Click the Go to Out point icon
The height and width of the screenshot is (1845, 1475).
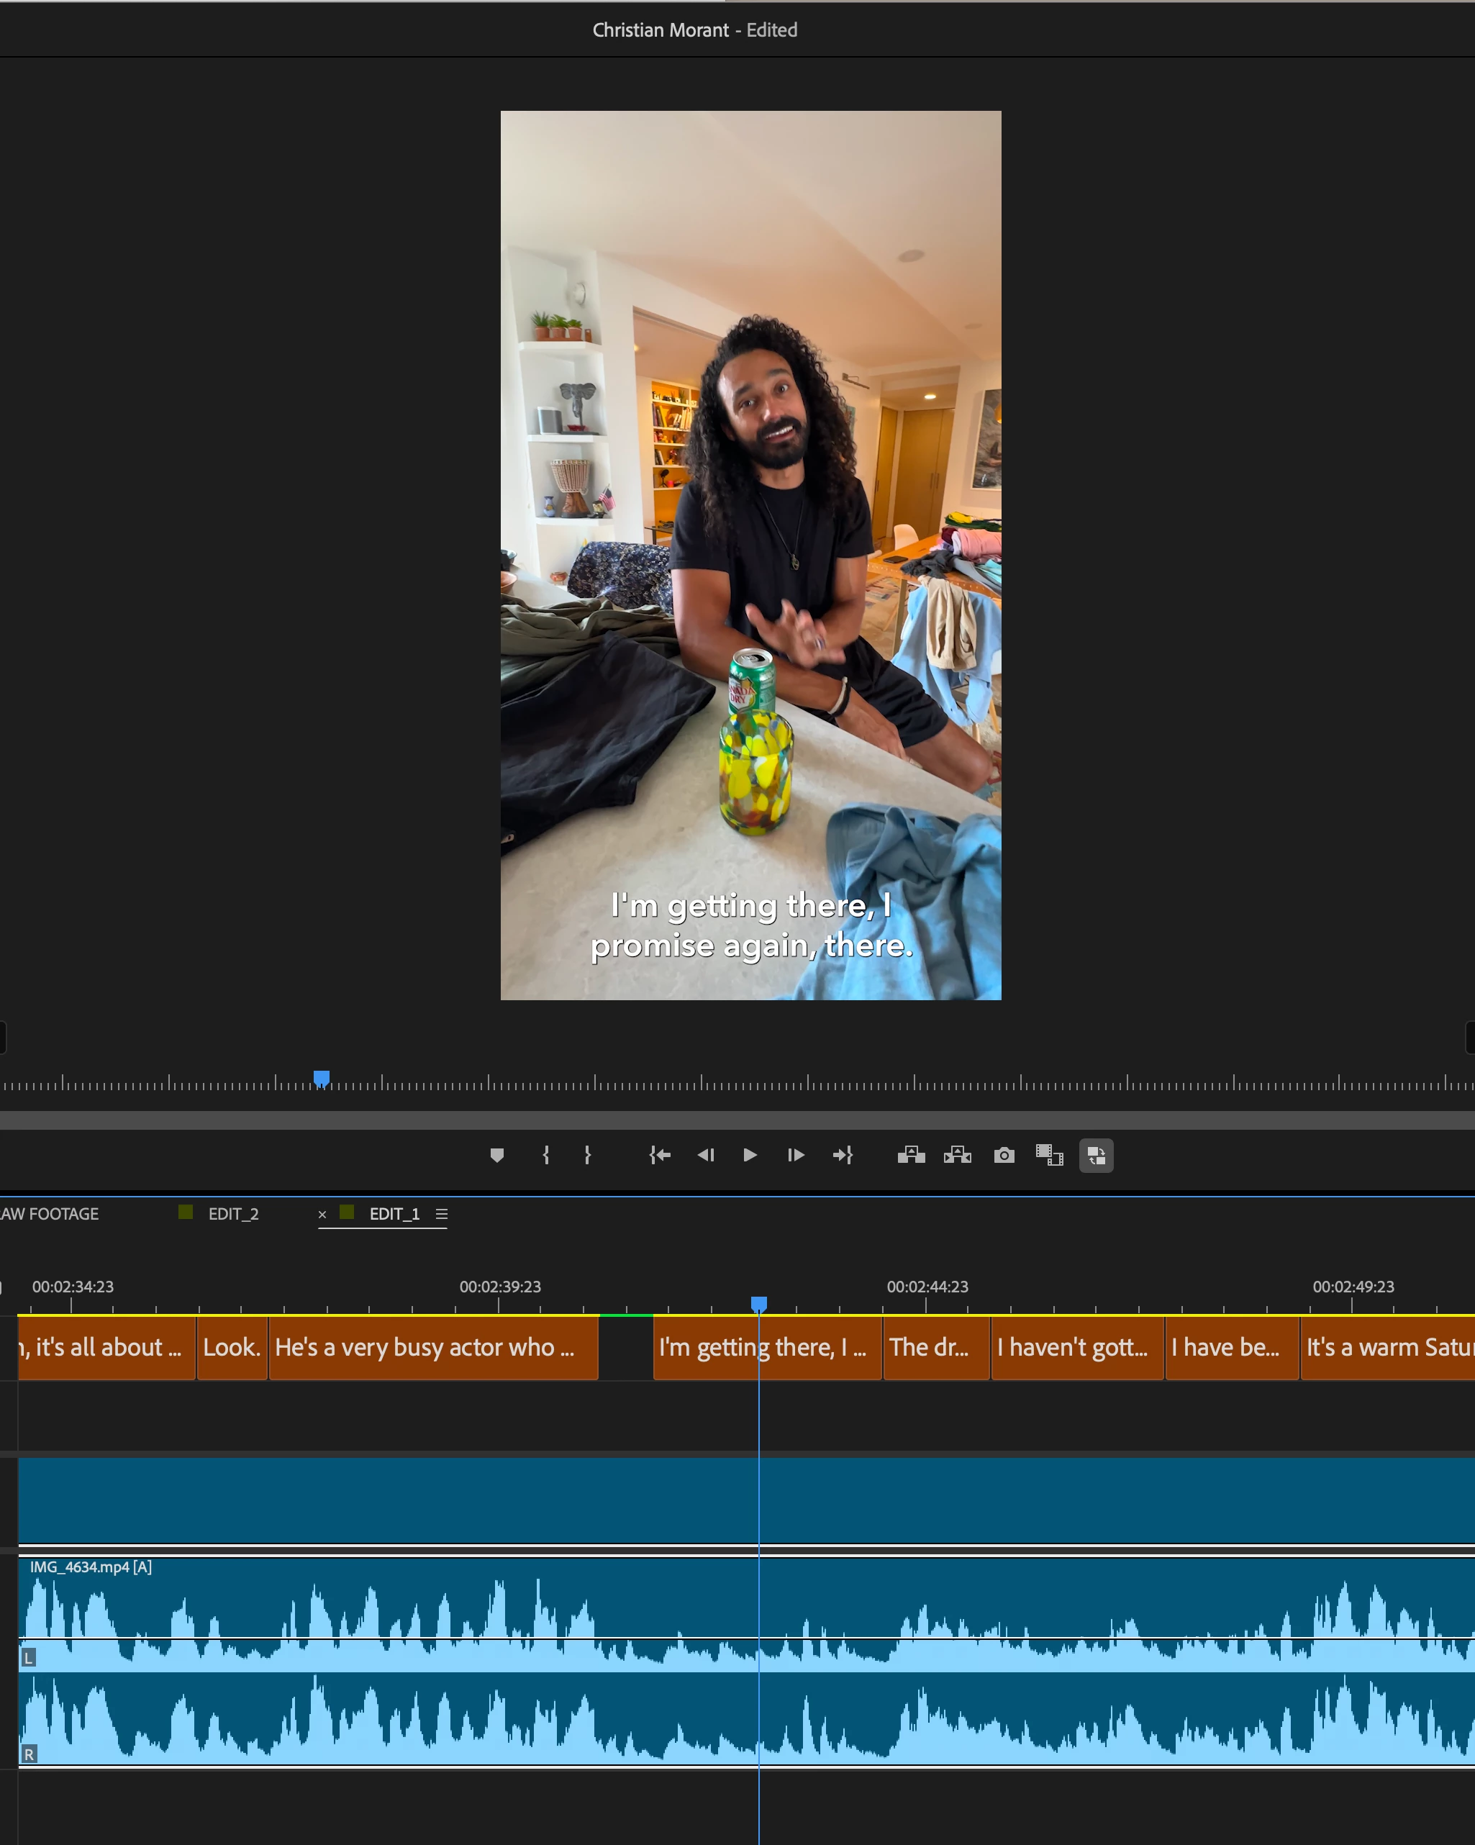click(843, 1155)
